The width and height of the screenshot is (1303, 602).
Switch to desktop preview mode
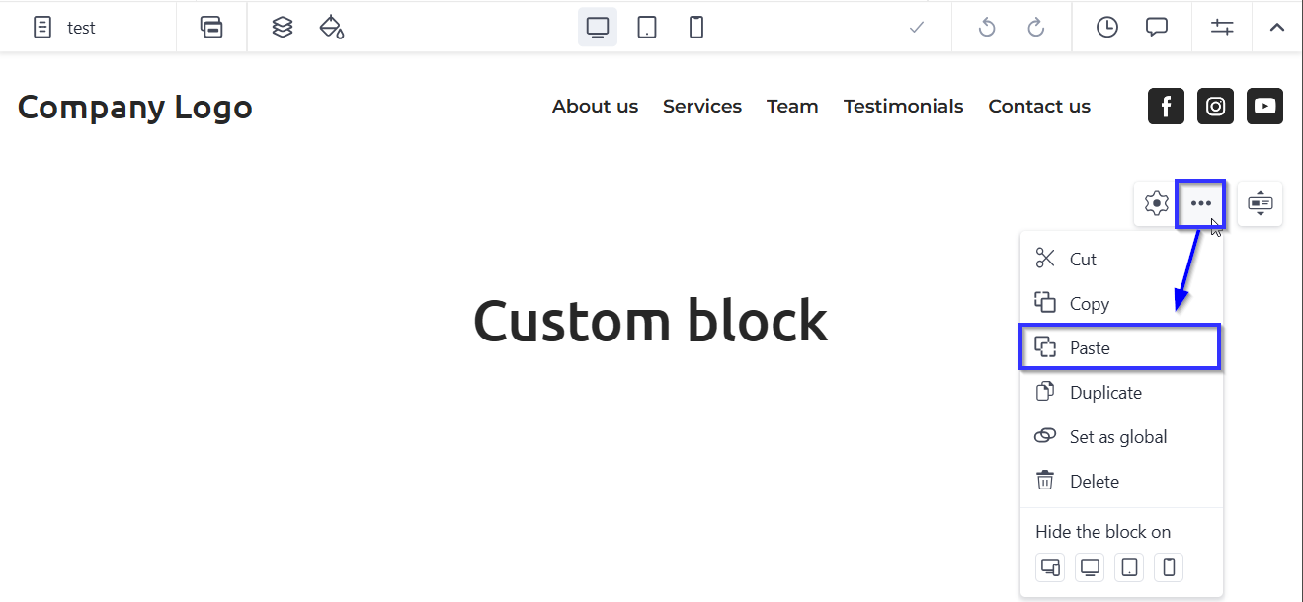pos(598,28)
